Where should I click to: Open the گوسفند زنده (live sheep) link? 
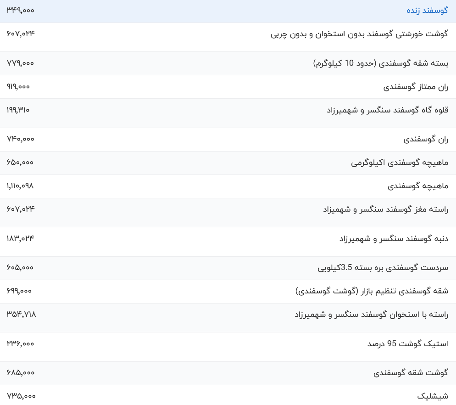(x=427, y=10)
